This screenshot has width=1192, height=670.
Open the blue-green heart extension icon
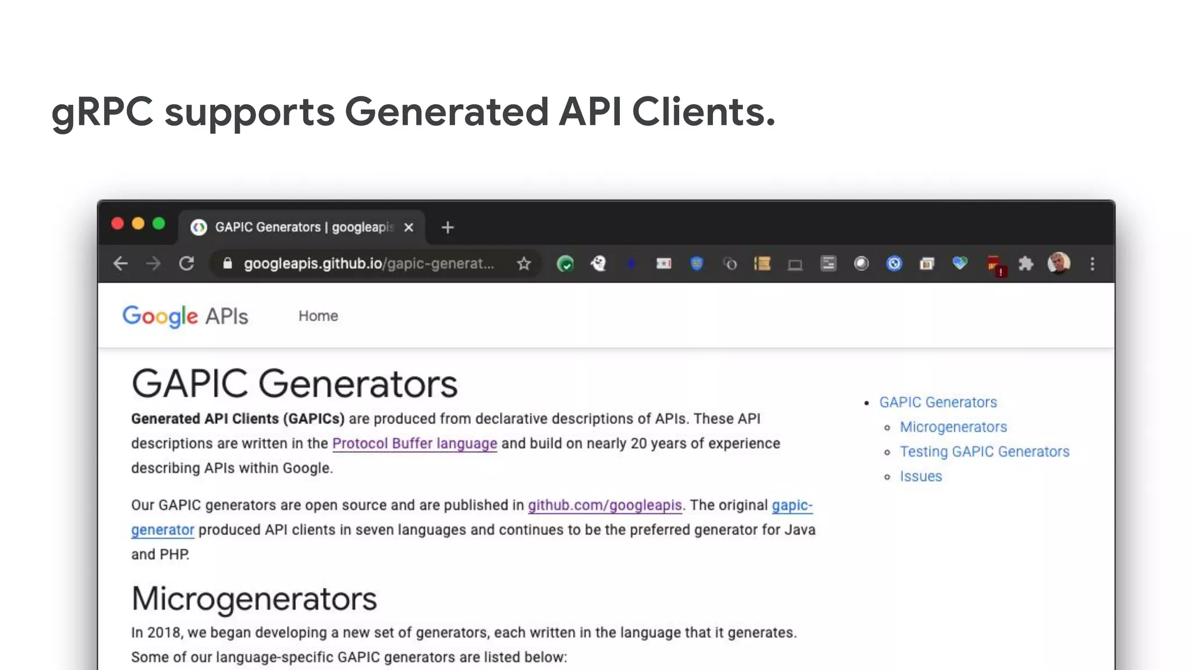[960, 263]
